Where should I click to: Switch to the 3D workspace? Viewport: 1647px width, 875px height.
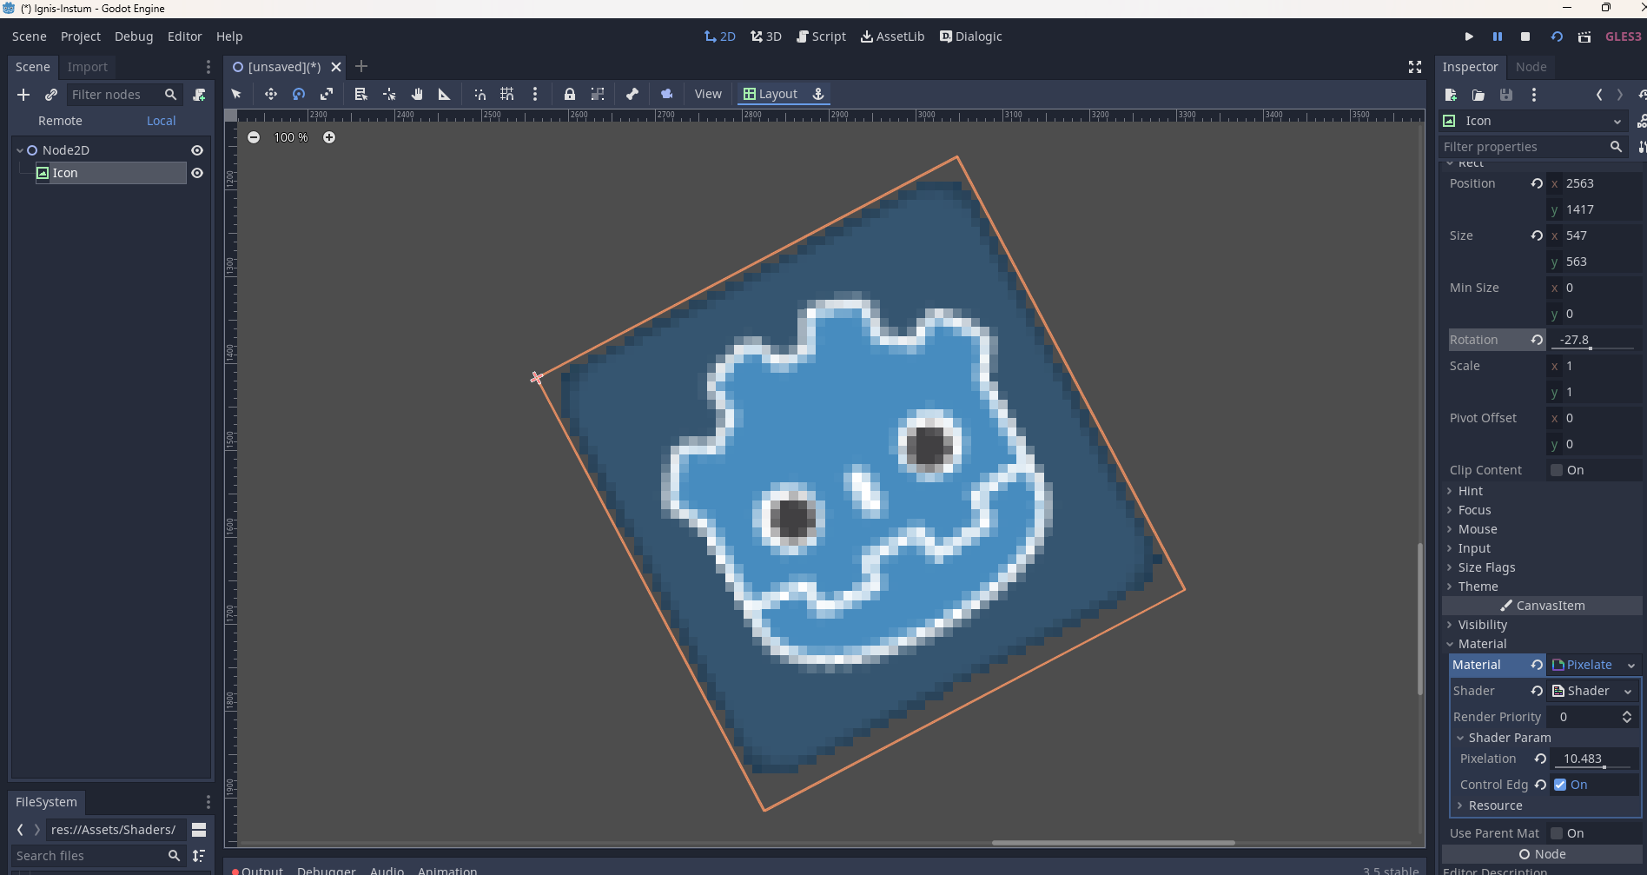(766, 36)
